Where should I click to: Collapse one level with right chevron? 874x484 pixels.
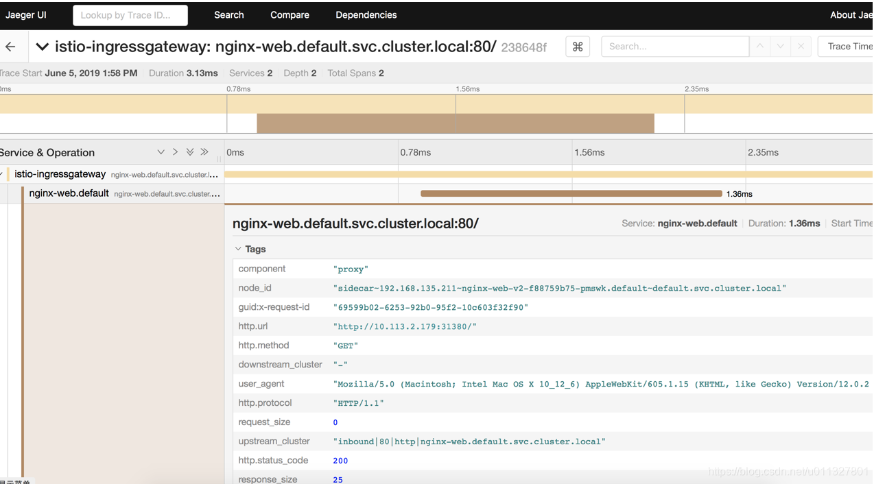[x=175, y=152]
